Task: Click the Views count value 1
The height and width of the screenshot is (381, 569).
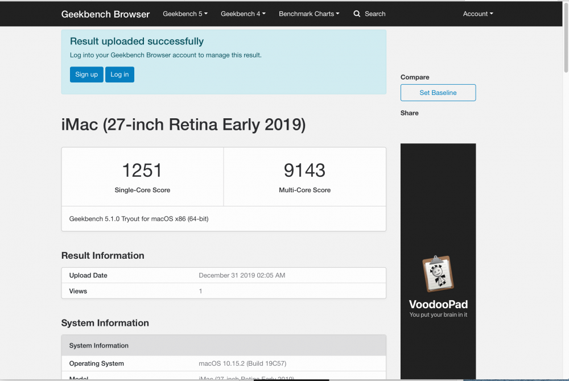Action: 200,291
